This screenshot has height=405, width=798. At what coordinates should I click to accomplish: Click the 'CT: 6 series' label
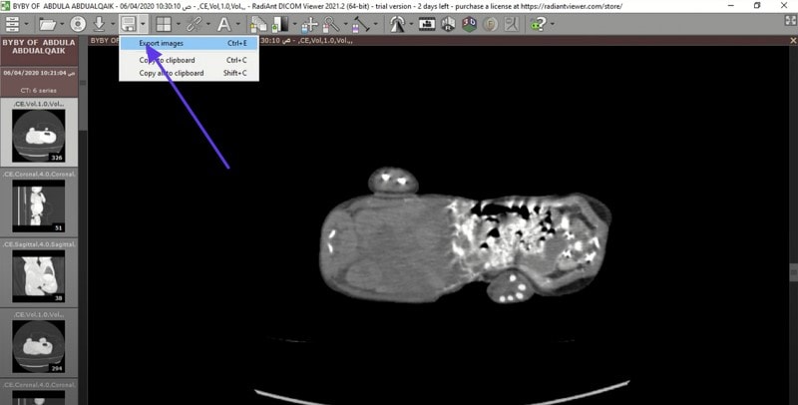point(39,90)
